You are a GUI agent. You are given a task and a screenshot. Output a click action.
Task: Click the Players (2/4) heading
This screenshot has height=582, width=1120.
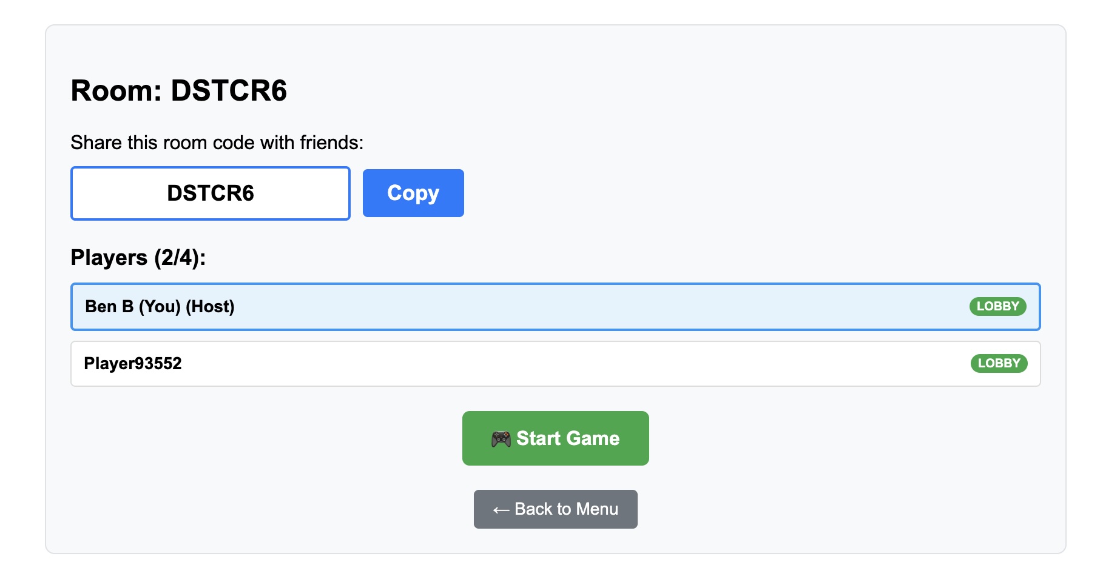pos(138,258)
